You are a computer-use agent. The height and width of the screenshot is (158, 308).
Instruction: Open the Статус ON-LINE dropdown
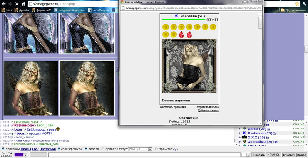click(140, 149)
